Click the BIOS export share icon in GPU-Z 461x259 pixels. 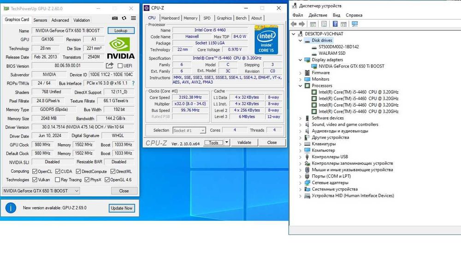(110, 65)
